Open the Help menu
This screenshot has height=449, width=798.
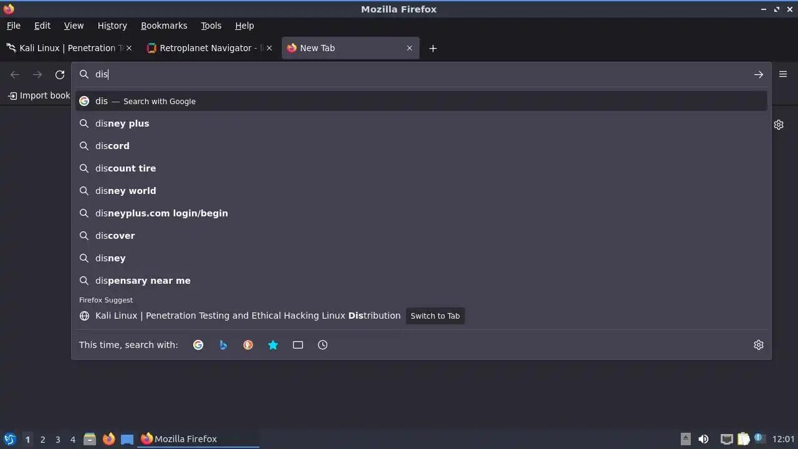click(x=244, y=26)
